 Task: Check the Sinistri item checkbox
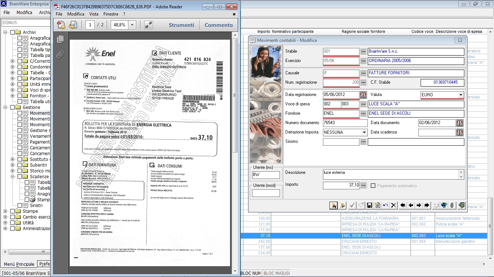click(x=20, y=205)
